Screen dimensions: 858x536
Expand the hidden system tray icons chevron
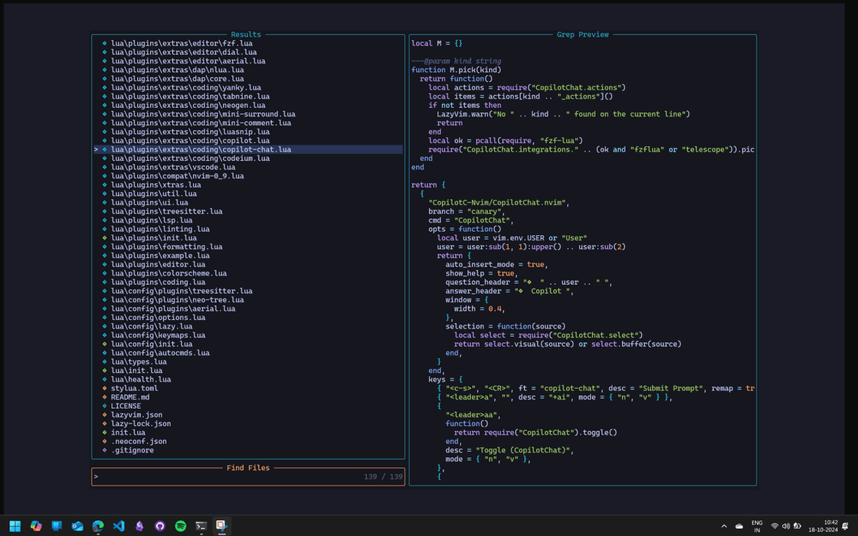point(724,526)
